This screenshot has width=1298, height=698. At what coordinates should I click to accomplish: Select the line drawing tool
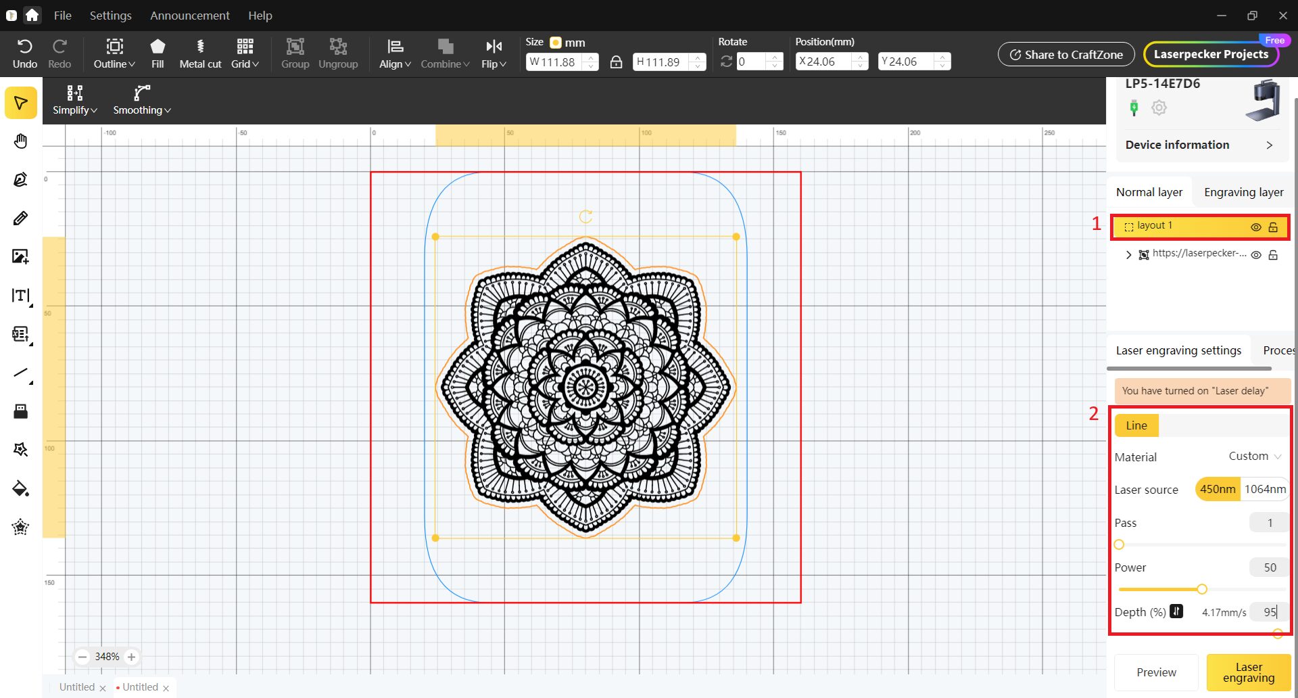tap(21, 373)
